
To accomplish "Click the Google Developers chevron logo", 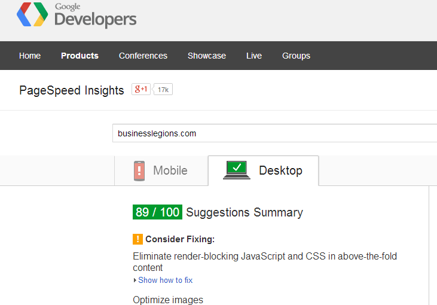I will click(x=32, y=15).
